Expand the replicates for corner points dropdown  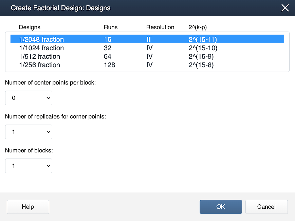[29, 132]
